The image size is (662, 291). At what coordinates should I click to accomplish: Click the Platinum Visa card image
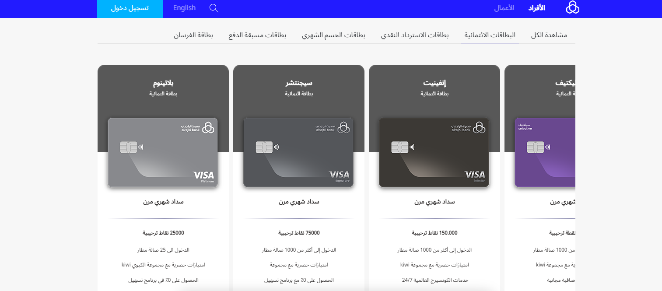tap(163, 153)
